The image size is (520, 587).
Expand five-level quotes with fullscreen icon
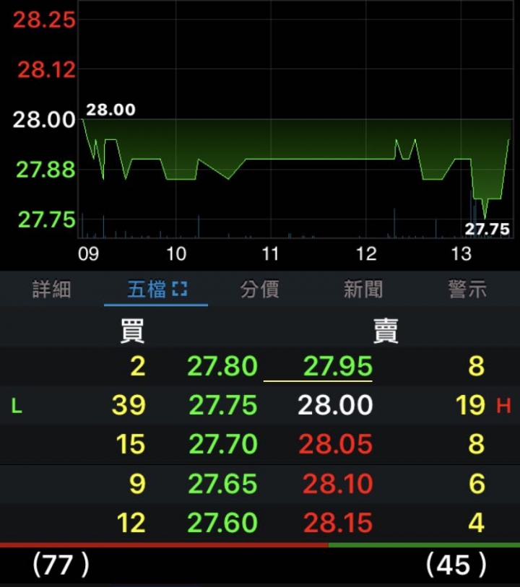[180, 289]
